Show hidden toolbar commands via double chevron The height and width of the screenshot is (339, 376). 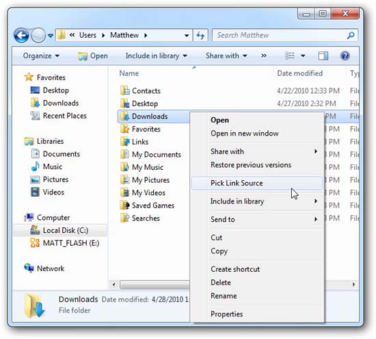tap(263, 55)
